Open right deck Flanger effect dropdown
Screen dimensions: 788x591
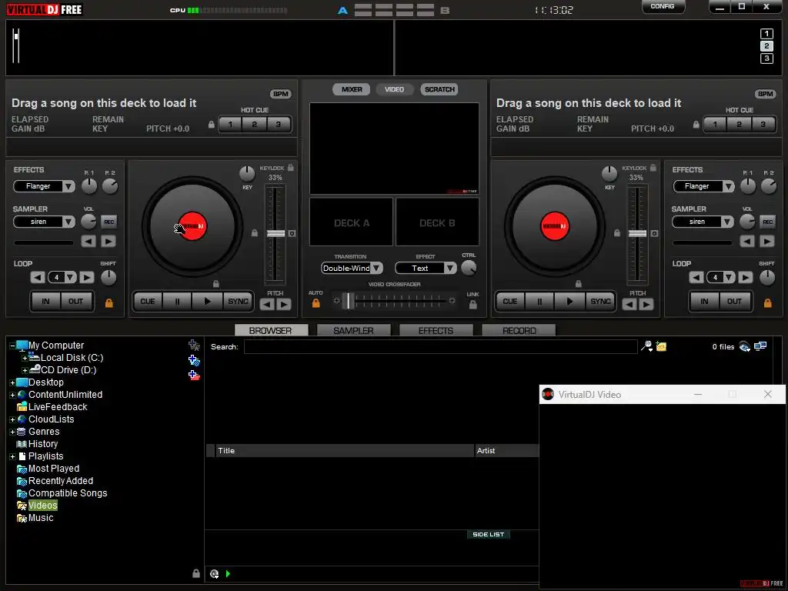[728, 186]
